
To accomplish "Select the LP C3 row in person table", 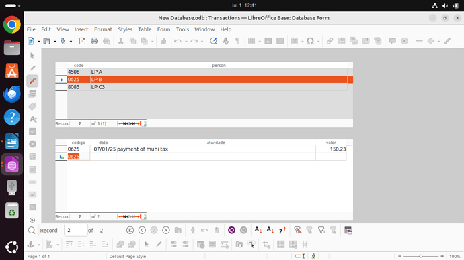I will (x=207, y=87).
